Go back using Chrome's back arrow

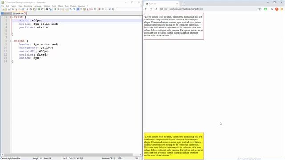pyautogui.click(x=146, y=9)
